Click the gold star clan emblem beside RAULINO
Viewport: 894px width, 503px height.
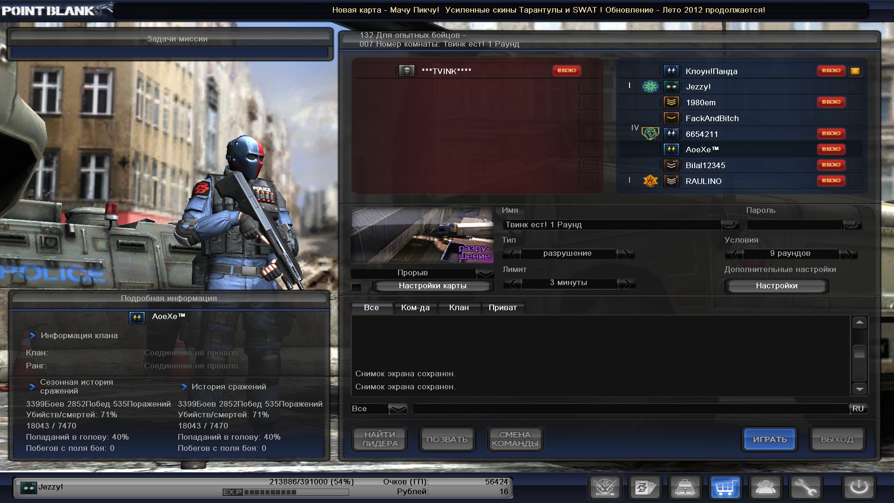(x=650, y=181)
